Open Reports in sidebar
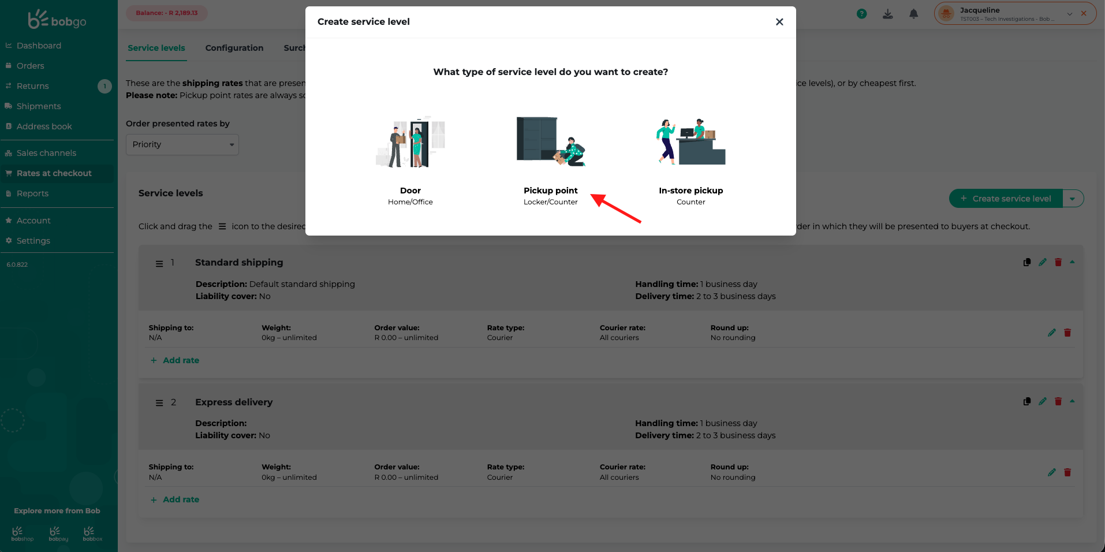 click(x=32, y=193)
